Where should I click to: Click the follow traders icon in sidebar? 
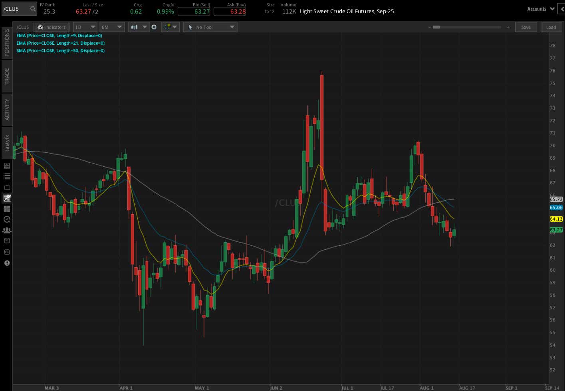[x=6, y=230]
